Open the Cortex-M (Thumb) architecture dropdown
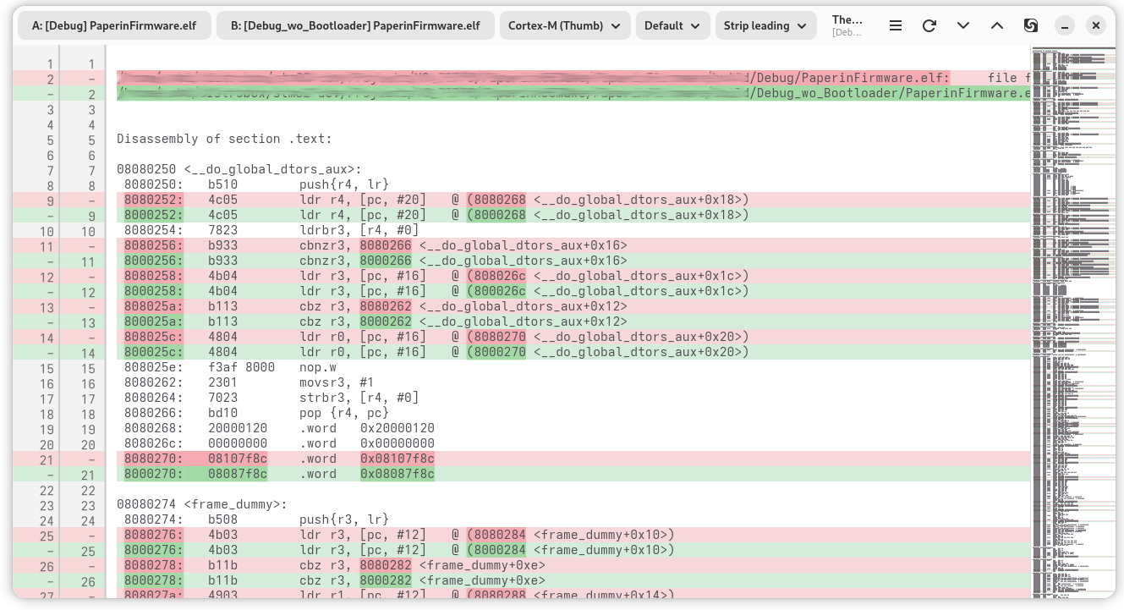 click(x=564, y=25)
